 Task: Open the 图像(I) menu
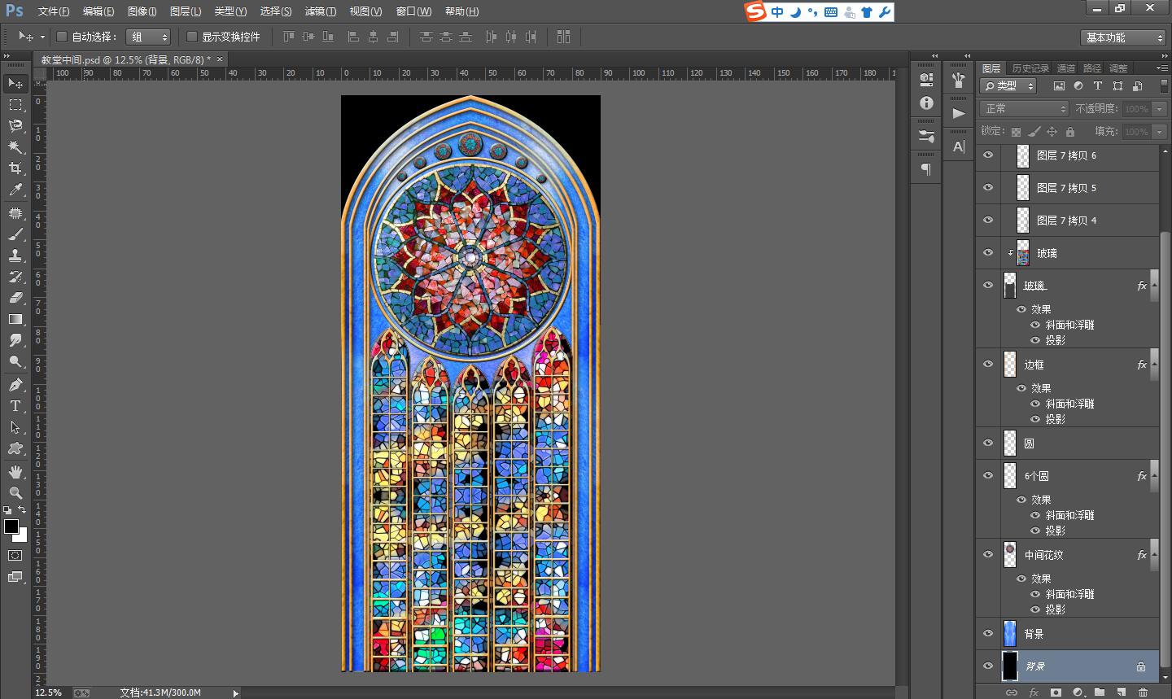pos(142,11)
